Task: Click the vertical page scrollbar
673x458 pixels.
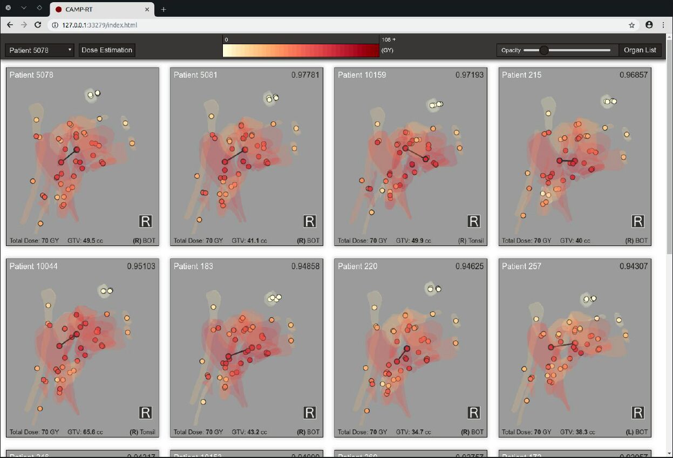Action: pyautogui.click(x=668, y=162)
